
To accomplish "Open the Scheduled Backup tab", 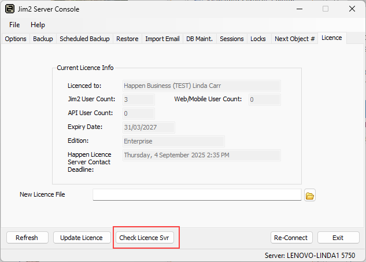I will (x=84, y=39).
